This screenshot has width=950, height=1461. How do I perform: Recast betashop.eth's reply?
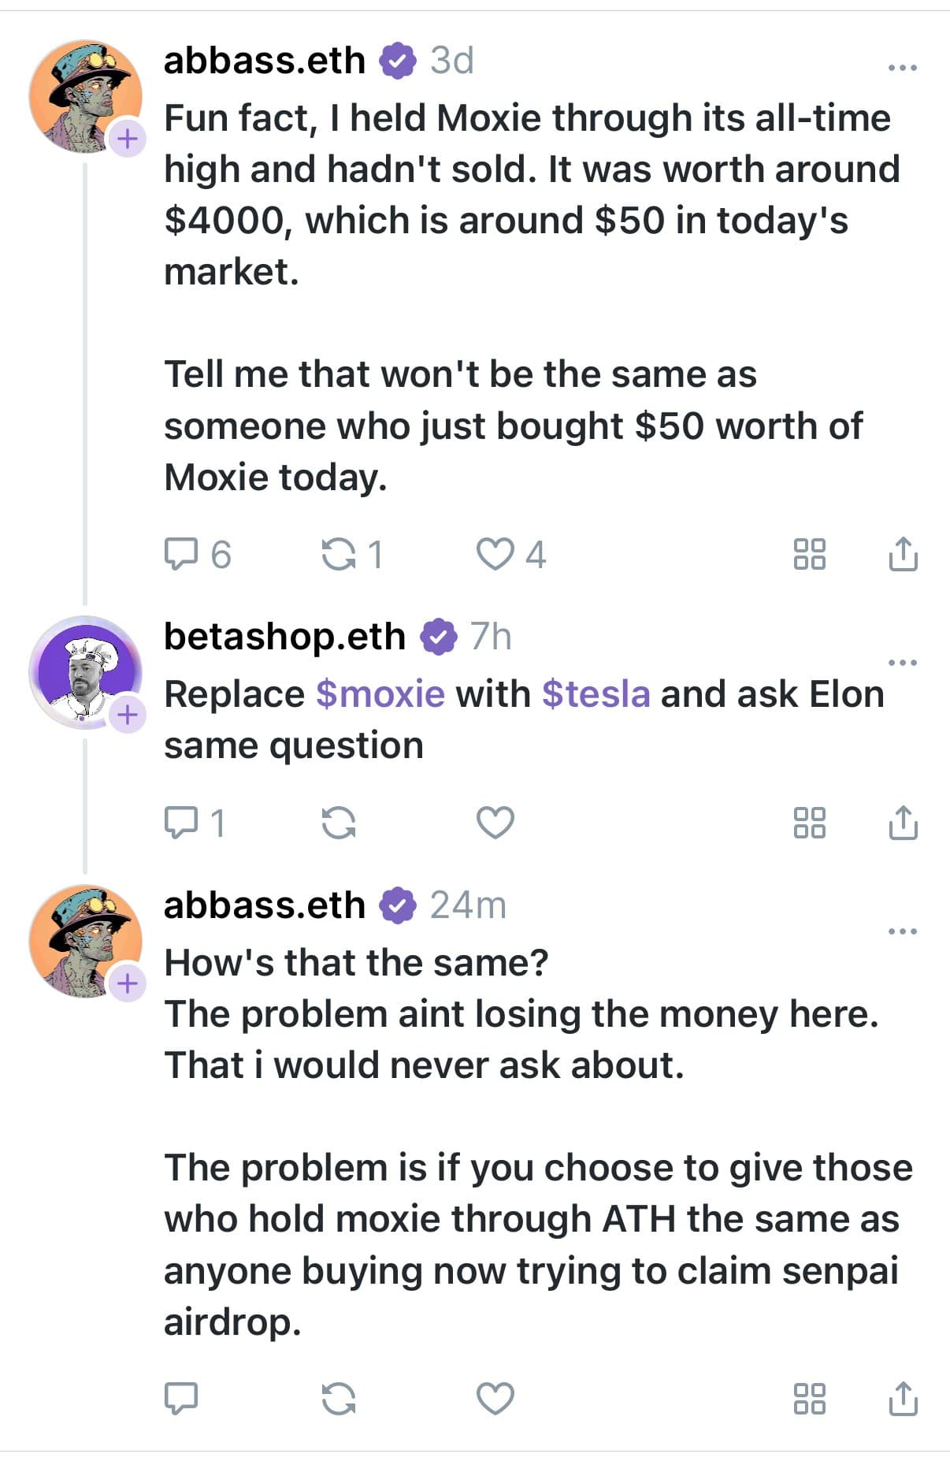[339, 823]
